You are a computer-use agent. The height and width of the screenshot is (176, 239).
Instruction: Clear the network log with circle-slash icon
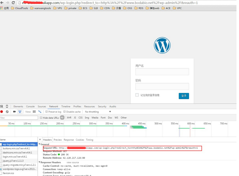pos(7,112)
